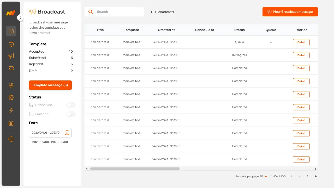This screenshot has width=334, height=188.
Task: Open the analytics chart sidebar icon
Action: pos(11,123)
